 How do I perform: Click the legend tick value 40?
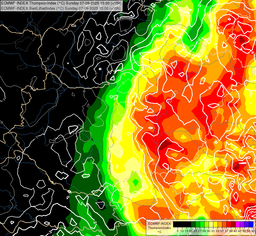tap(236, 231)
